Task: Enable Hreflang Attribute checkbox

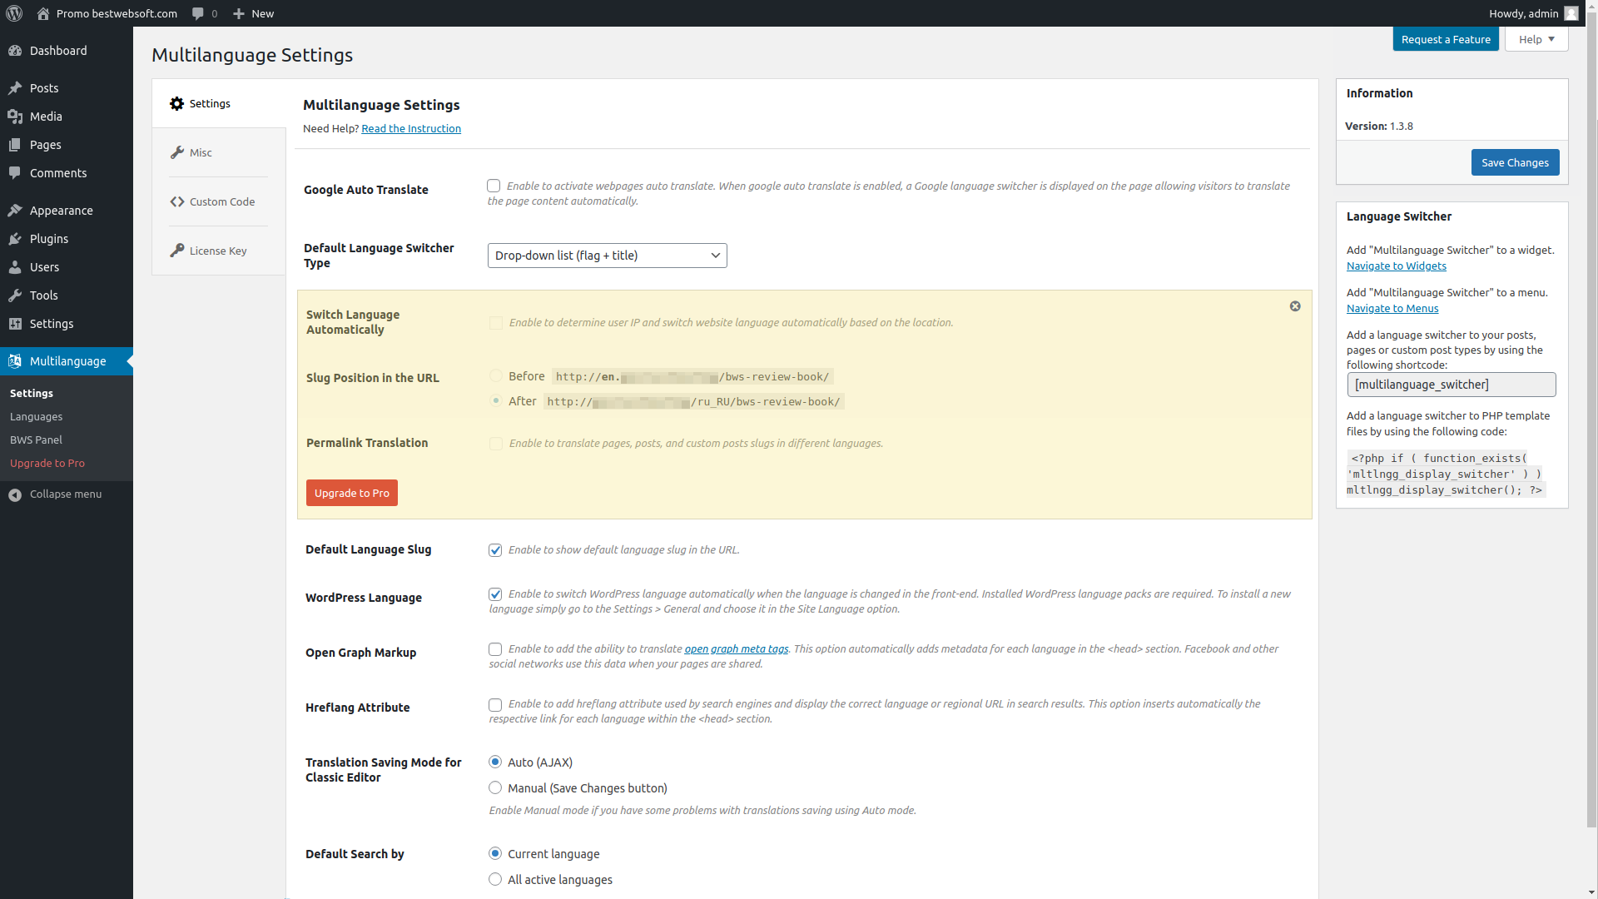Action: click(x=495, y=705)
